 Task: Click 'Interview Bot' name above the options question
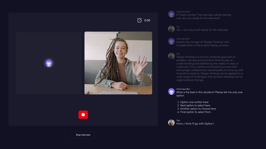pos(183,89)
